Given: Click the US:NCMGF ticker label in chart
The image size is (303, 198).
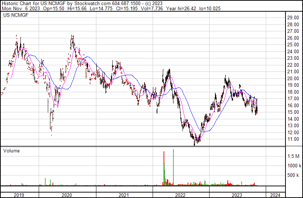Looking at the screenshot, I should (x=13, y=16).
